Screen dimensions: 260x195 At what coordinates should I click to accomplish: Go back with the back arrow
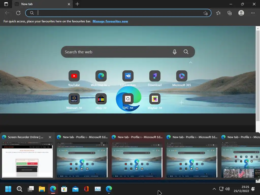pyautogui.click(x=7, y=13)
